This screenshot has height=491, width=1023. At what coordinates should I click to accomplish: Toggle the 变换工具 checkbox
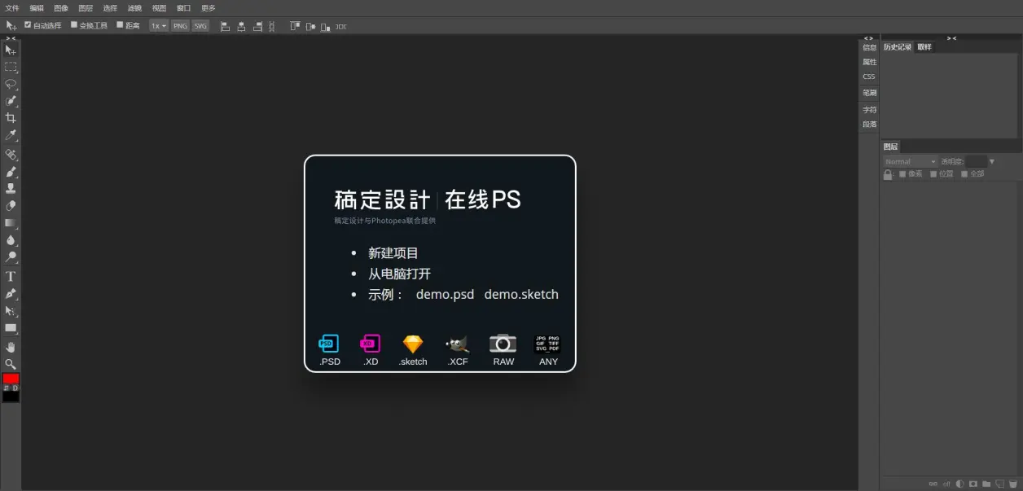(74, 24)
